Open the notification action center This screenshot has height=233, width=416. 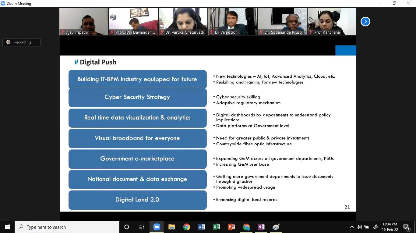click(x=406, y=227)
